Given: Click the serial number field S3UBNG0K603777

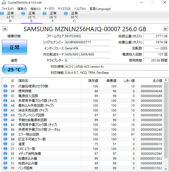Looking at the screenshot, I should 87,42.
